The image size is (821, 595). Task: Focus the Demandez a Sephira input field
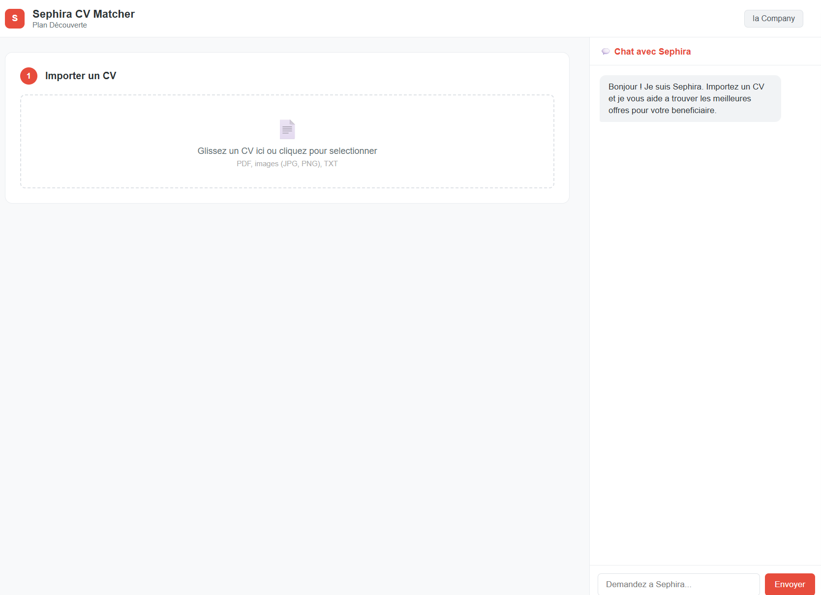[679, 584]
